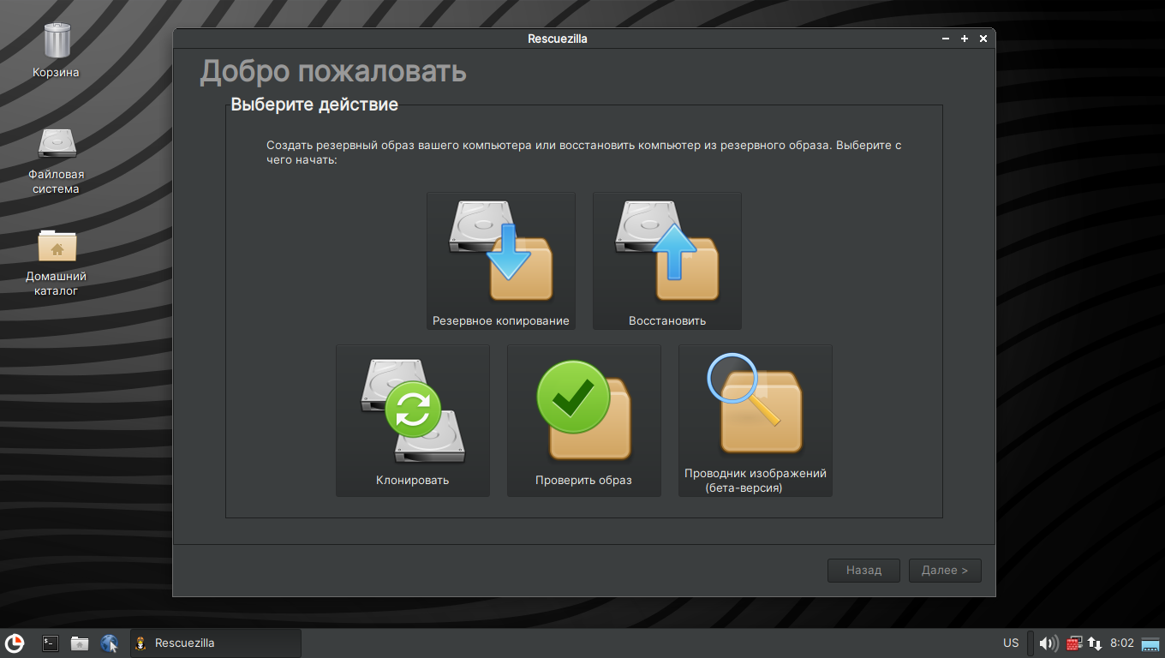Click the description text starting with Создать резервный образ
Screen dimensions: 1165x658
pyautogui.click(x=583, y=153)
